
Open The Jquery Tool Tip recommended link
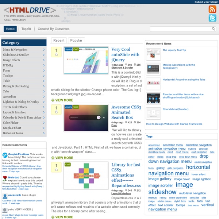coord(174,50)
